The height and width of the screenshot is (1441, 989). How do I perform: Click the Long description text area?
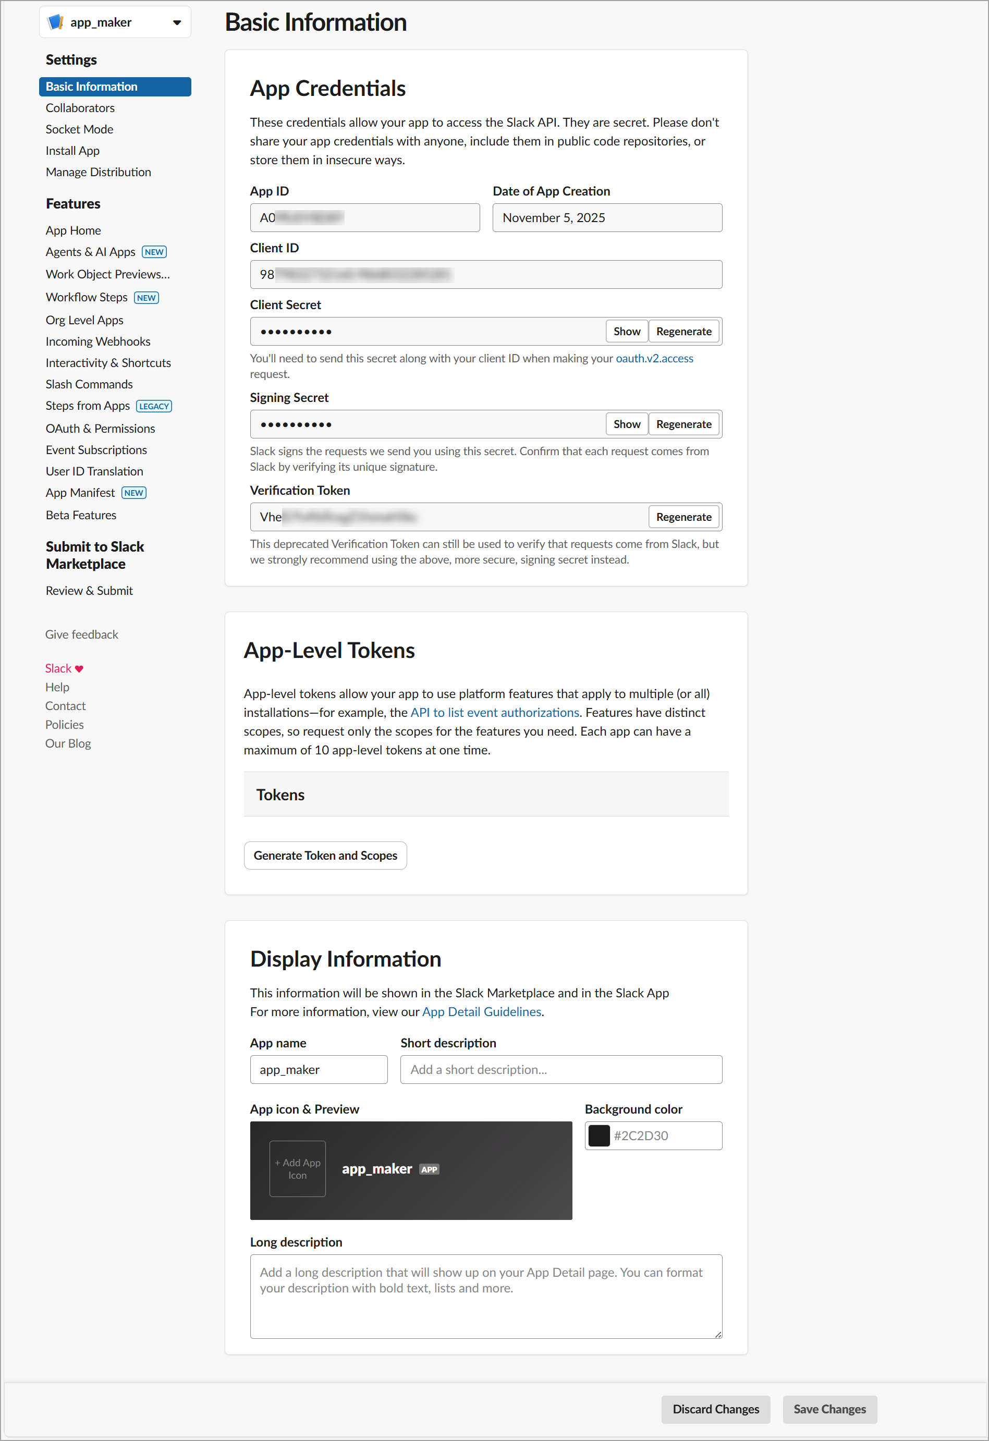(x=486, y=1297)
